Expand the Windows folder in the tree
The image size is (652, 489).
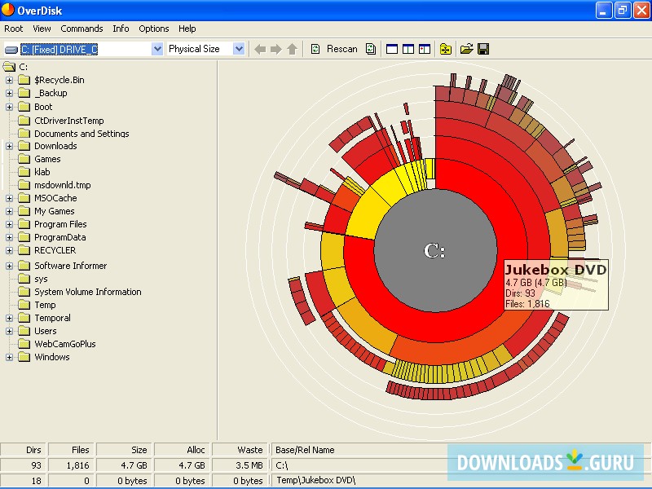click(11, 357)
